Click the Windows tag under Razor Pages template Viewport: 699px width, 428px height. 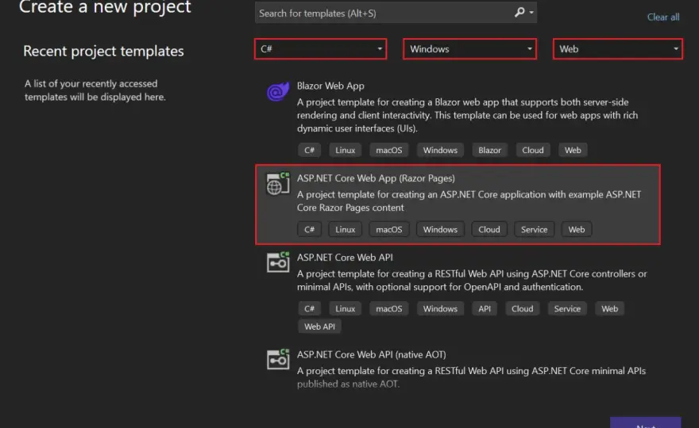pyautogui.click(x=440, y=229)
